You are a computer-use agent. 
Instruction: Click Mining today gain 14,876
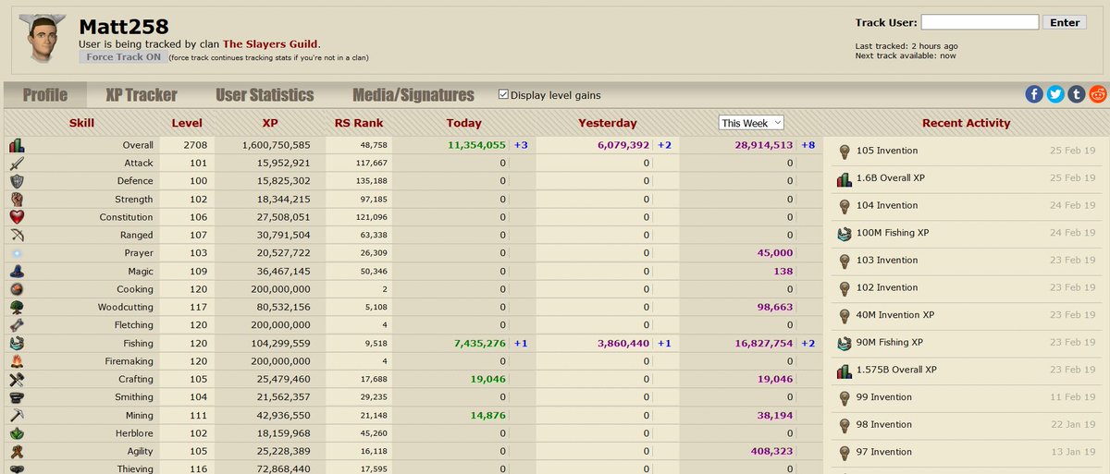[x=487, y=416]
